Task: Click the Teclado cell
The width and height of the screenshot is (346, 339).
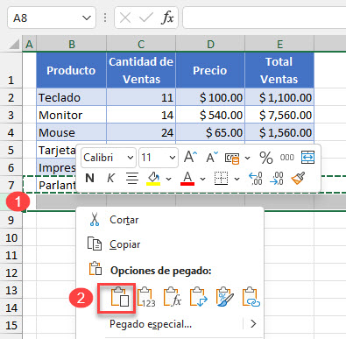Action: pyautogui.click(x=72, y=97)
